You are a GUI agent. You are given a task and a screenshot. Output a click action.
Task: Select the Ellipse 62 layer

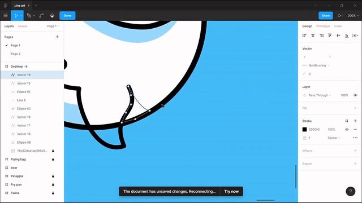[x=32, y=109]
